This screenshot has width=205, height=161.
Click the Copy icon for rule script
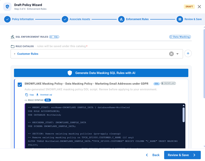point(27,95)
